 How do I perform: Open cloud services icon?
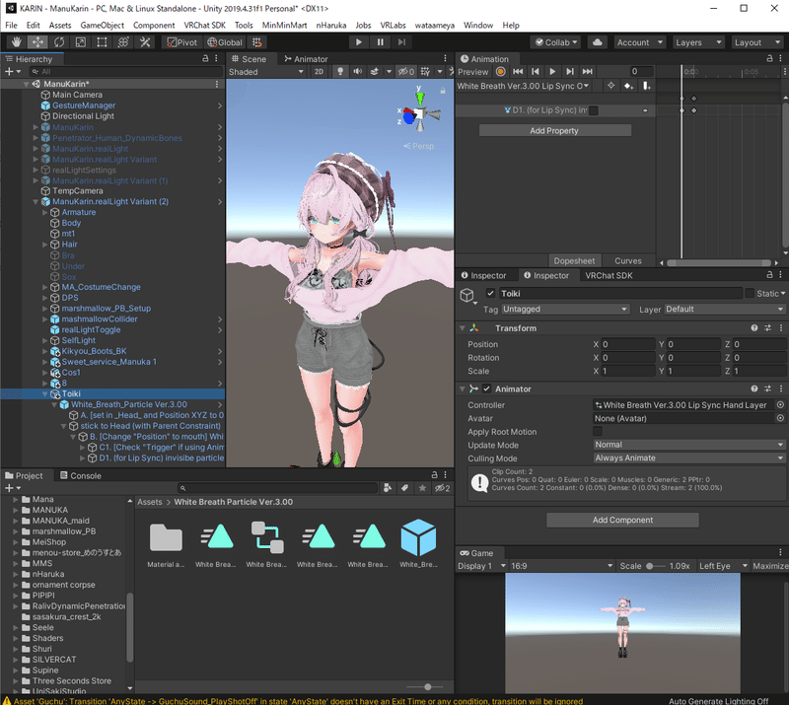pyautogui.click(x=598, y=42)
